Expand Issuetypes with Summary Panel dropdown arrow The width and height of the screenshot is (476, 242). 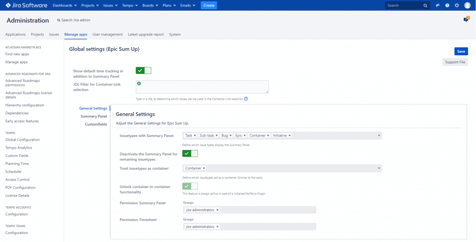point(379,136)
